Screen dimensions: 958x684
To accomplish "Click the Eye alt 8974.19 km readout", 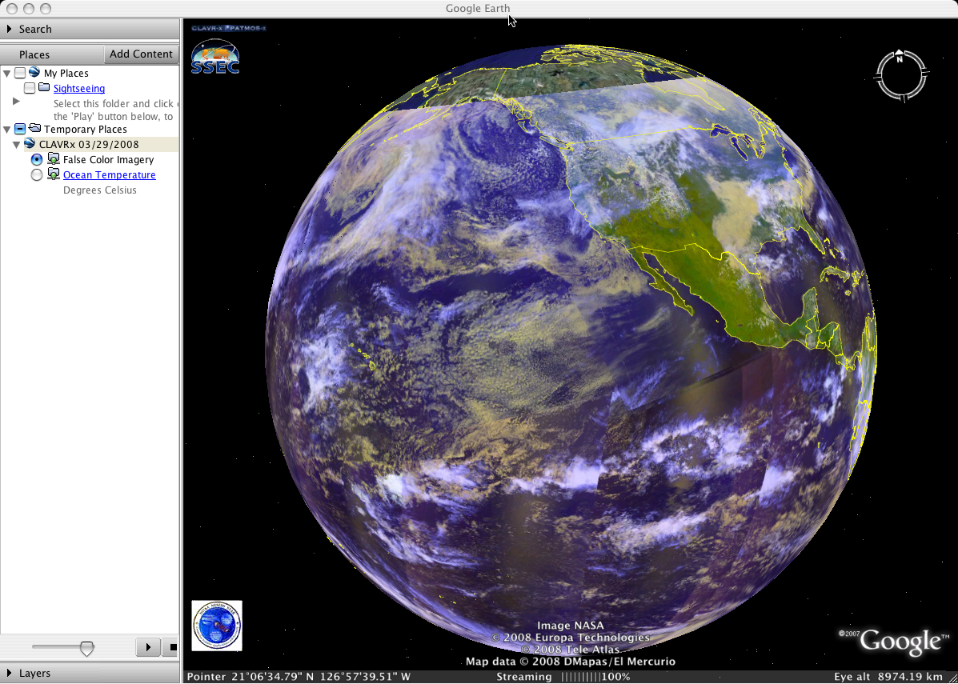I will point(888,677).
